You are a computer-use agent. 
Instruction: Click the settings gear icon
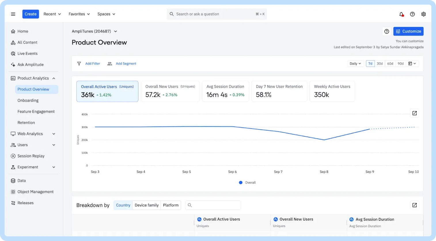coord(423,14)
